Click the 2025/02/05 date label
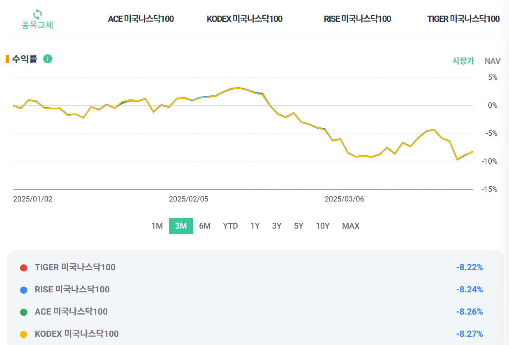 [x=189, y=199]
